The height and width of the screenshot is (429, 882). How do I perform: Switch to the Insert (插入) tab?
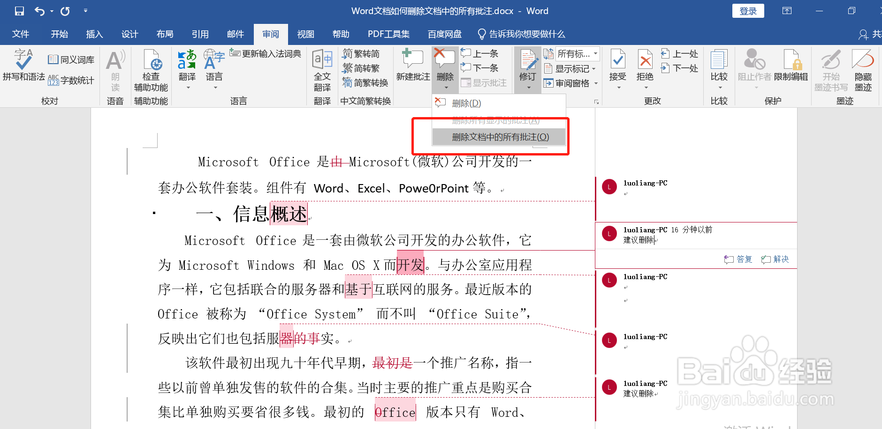94,34
